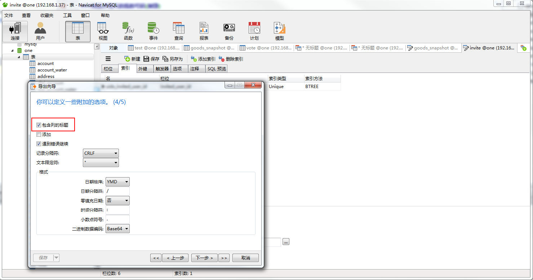Open the 查询 (Query) tool
The image size is (533, 280).
178,31
